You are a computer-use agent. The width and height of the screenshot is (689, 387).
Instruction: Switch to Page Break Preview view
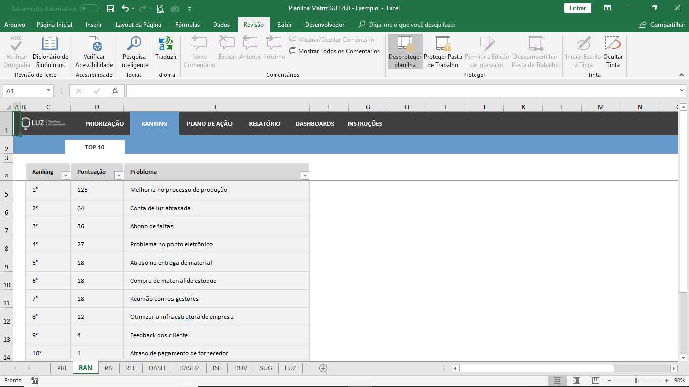pos(596,380)
